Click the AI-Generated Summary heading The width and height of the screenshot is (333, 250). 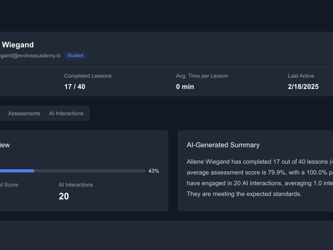click(223, 145)
